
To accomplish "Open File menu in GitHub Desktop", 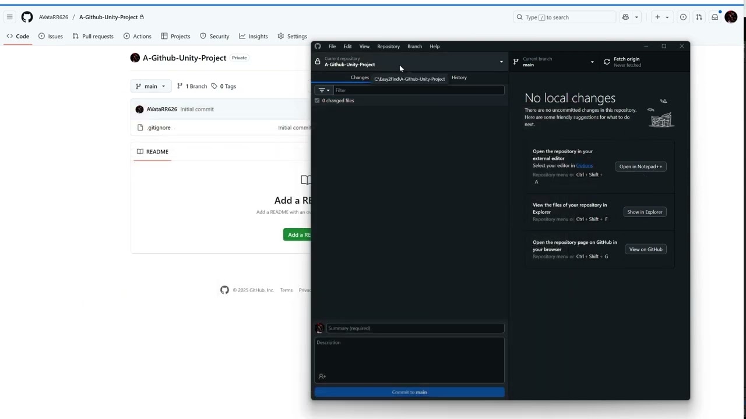I will (x=332, y=46).
